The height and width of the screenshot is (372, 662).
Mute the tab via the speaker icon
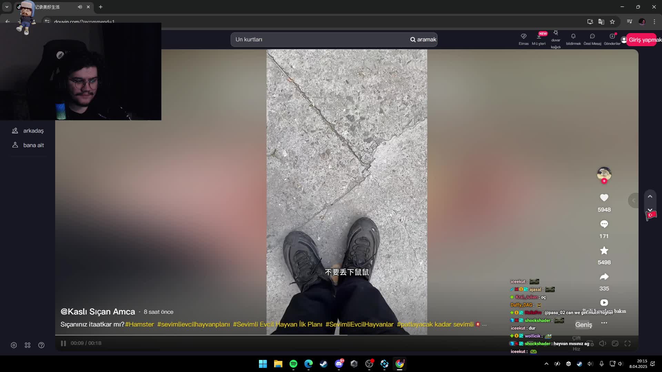coord(80,7)
